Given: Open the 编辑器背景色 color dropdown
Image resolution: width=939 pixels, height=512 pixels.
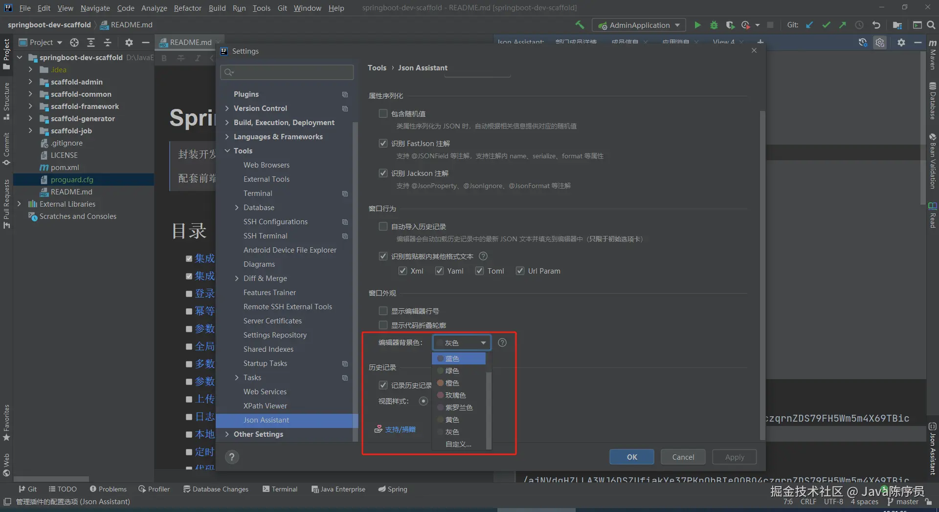Looking at the screenshot, I should pyautogui.click(x=461, y=343).
